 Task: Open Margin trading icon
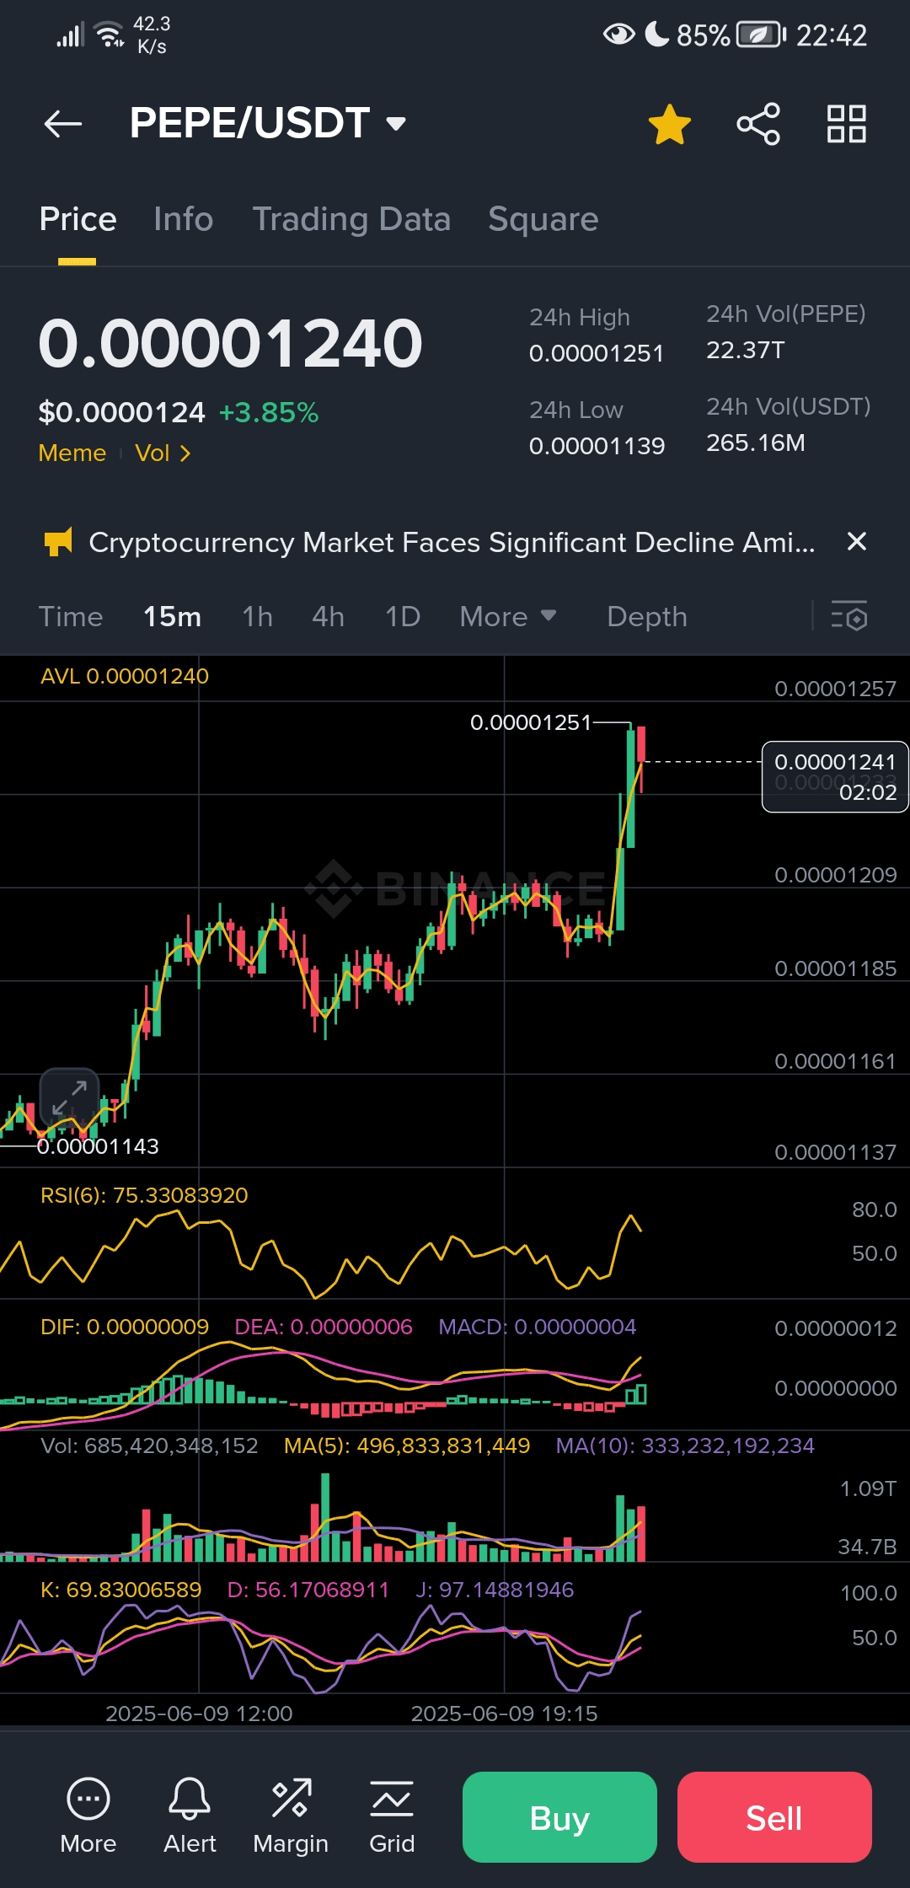pos(291,1816)
